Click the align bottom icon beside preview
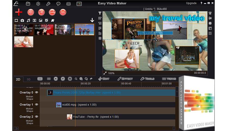The width and height of the screenshot is (227, 131). (x=100, y=33)
